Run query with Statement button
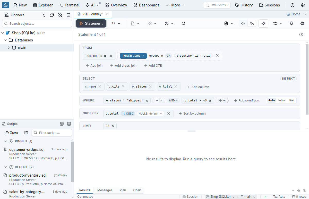The image size is (309, 199). 91,23
